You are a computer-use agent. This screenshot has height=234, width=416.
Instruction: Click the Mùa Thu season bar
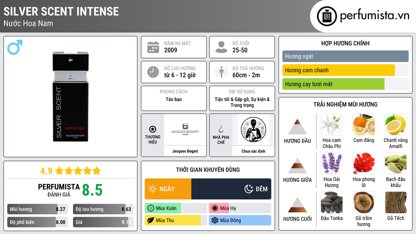tap(175, 220)
